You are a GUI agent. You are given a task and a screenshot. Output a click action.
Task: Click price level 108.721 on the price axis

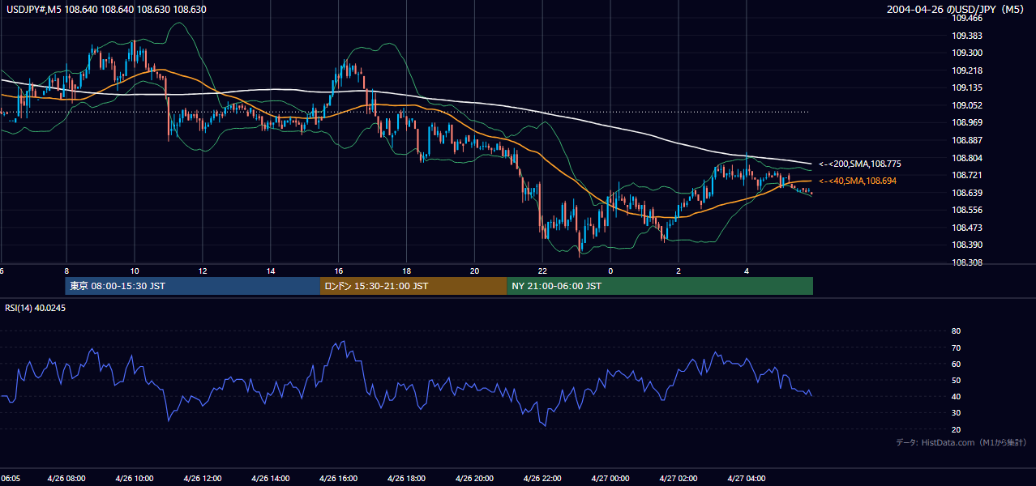point(966,175)
